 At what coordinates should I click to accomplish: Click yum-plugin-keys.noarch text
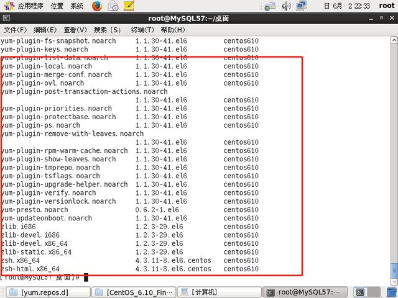click(x=44, y=49)
